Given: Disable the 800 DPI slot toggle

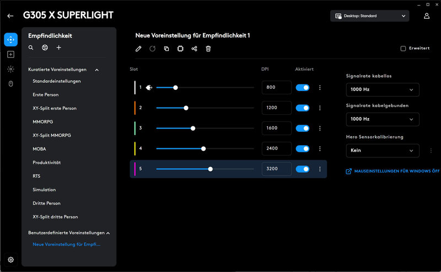Looking at the screenshot, I should (x=303, y=88).
